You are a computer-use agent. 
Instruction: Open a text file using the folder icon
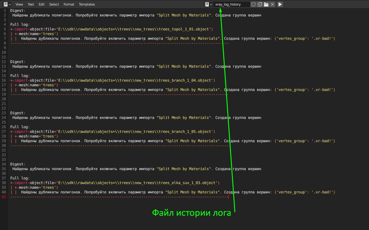point(266,4)
